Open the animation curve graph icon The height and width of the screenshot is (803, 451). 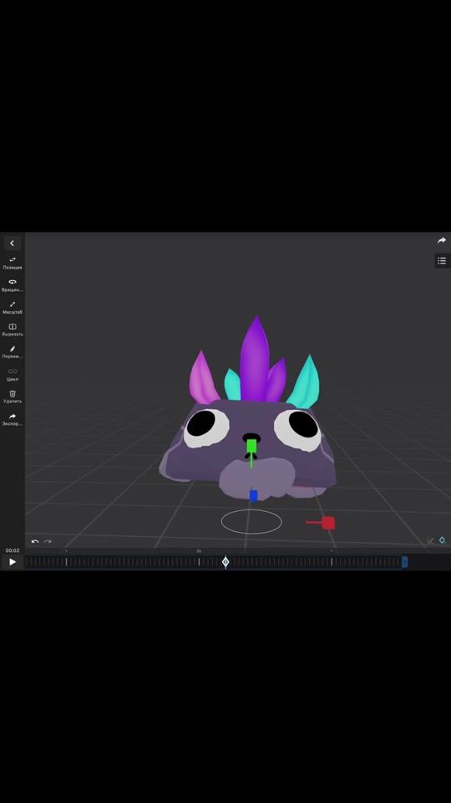[431, 540]
